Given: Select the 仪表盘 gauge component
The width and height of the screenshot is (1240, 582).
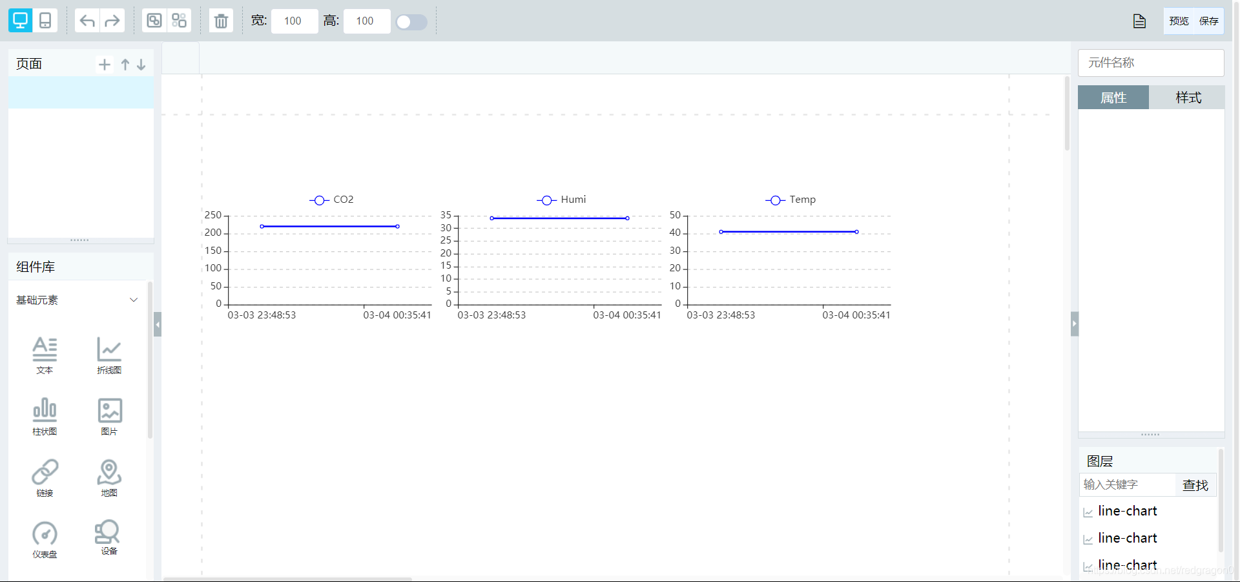Looking at the screenshot, I should click(45, 539).
